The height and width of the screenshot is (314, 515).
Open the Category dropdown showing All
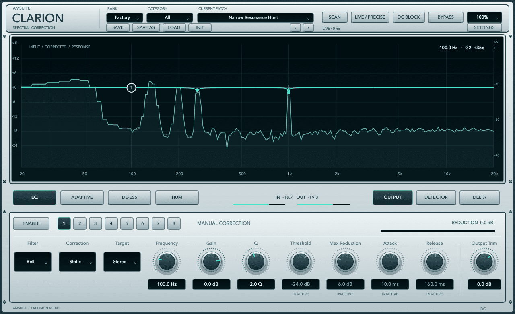click(170, 18)
